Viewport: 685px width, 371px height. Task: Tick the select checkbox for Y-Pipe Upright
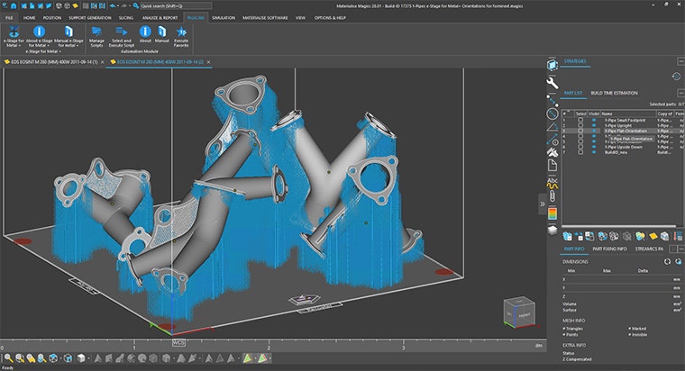pos(580,125)
